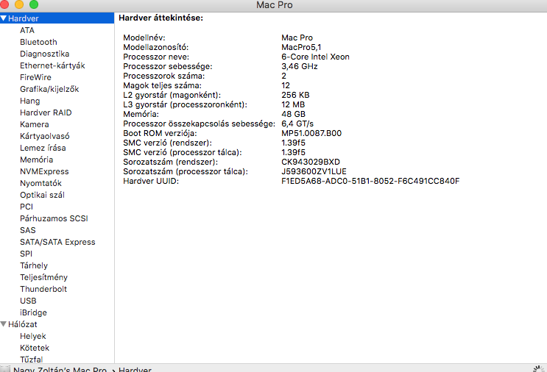This screenshot has height=372, width=547.
Task: Show Tárhely storage information
Action: (34, 265)
